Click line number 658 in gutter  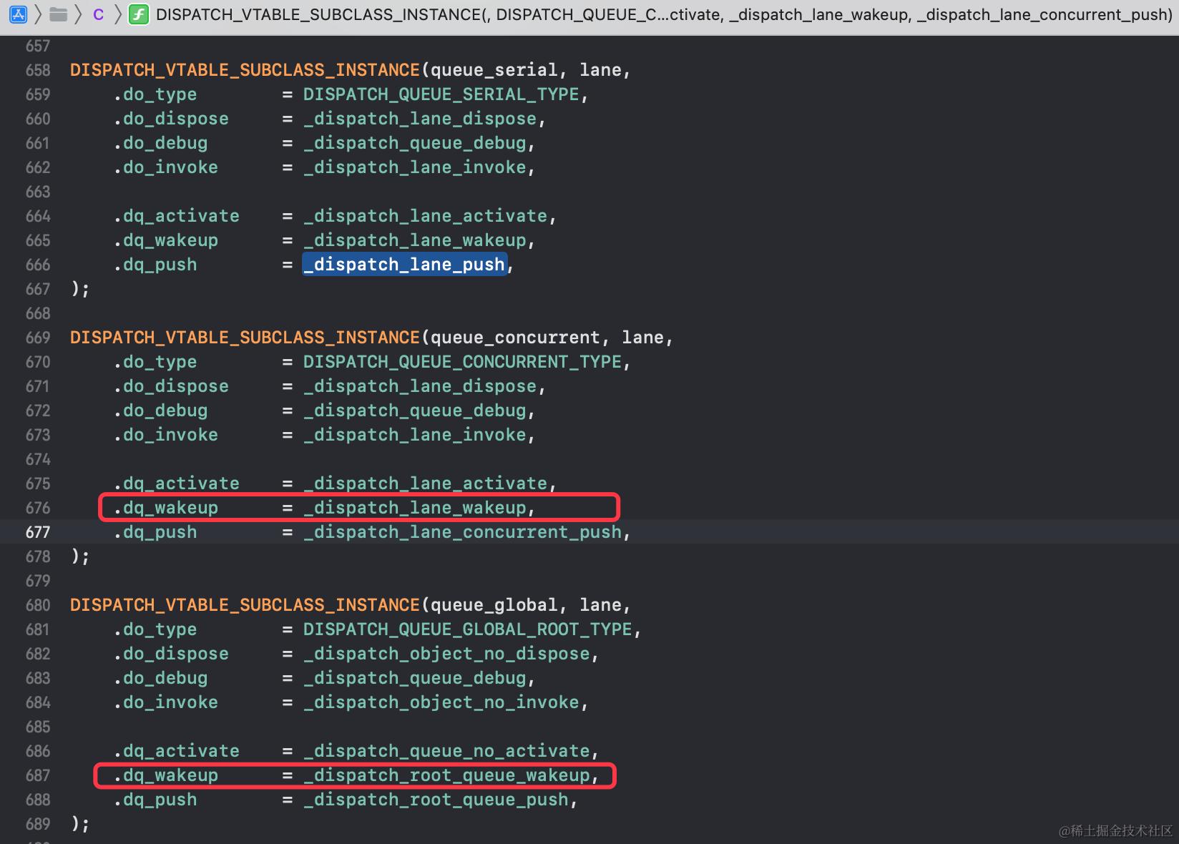coord(38,70)
